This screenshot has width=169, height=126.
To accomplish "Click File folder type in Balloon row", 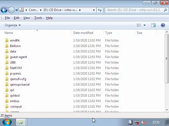I will [x=112, y=46].
